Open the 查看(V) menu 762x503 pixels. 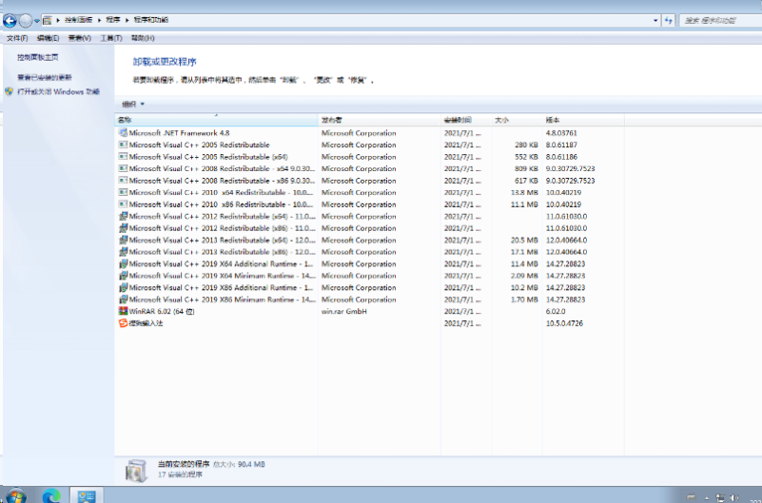pyautogui.click(x=80, y=38)
